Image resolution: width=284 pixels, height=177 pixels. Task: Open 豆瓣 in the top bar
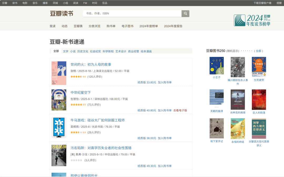(x=5, y=3)
